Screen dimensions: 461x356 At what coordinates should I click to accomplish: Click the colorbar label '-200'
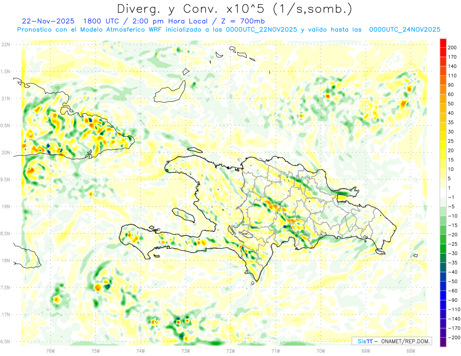(454, 338)
